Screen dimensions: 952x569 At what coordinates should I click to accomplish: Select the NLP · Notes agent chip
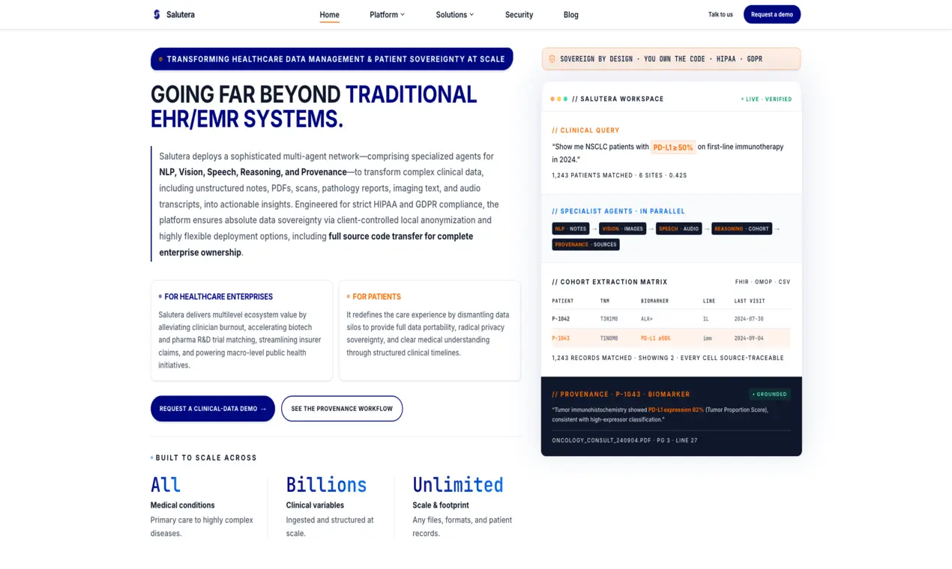coord(570,228)
